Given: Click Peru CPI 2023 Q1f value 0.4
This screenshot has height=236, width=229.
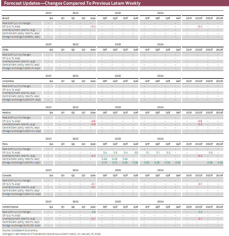Looking at the screenshot, I should (x=105, y=153).
